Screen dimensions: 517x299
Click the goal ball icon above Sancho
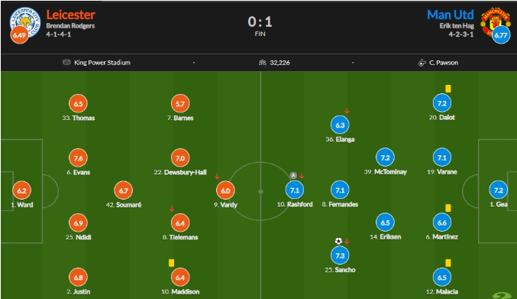coord(338,241)
